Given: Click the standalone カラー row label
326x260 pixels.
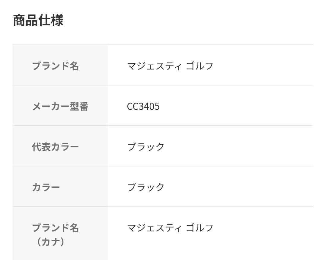Looking at the screenshot, I should coord(46,187).
